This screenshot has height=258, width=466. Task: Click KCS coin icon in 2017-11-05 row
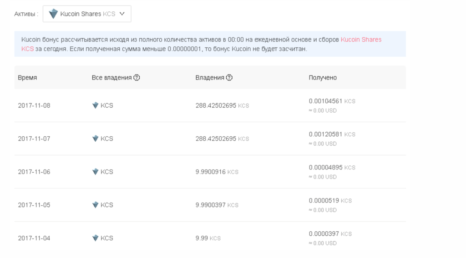[x=95, y=205]
